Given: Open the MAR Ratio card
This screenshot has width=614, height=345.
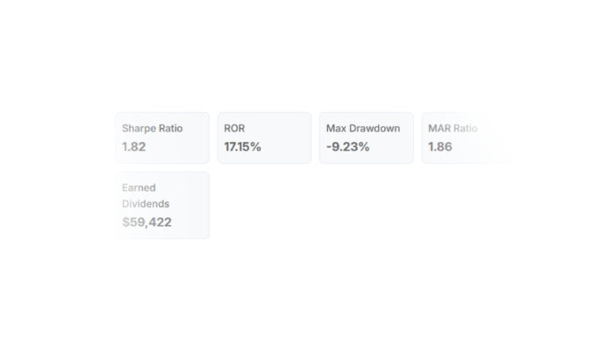Looking at the screenshot, I should point(468,137).
